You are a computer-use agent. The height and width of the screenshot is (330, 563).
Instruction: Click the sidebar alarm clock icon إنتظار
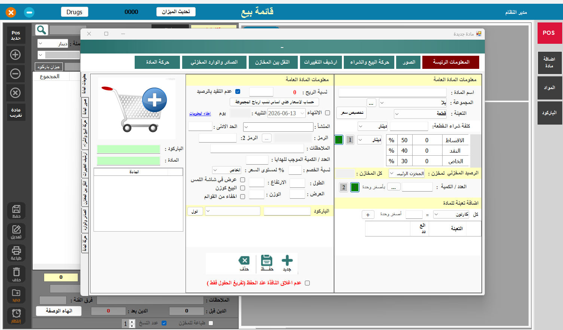click(x=16, y=316)
